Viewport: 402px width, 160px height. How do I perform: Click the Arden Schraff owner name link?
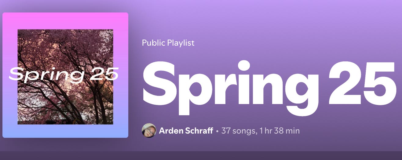click(186, 131)
